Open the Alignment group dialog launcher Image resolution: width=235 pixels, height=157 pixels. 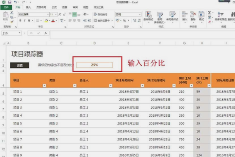(x=113, y=27)
